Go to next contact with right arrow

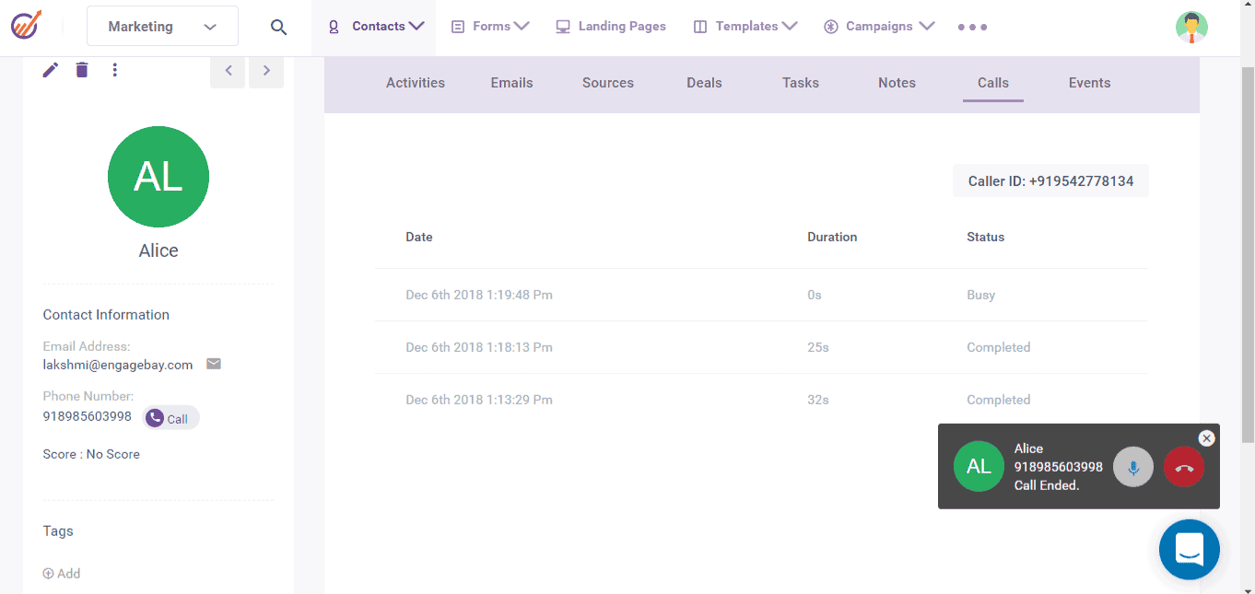266,70
